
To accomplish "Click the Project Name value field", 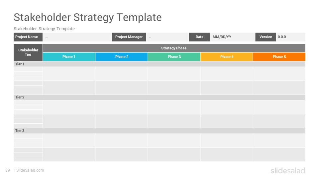I will click(77, 37).
